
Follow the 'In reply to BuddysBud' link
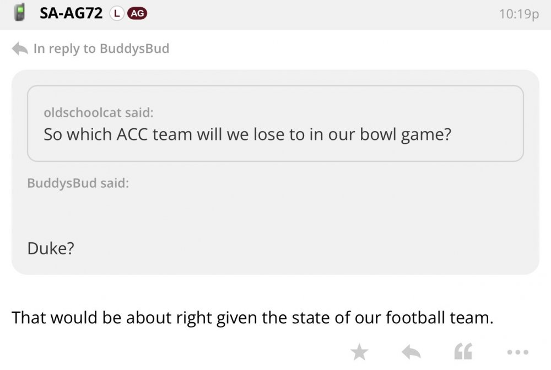pos(101,48)
